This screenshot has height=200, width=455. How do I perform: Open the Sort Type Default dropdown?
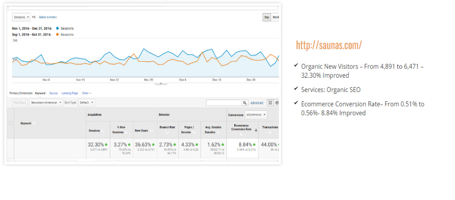click(87, 103)
